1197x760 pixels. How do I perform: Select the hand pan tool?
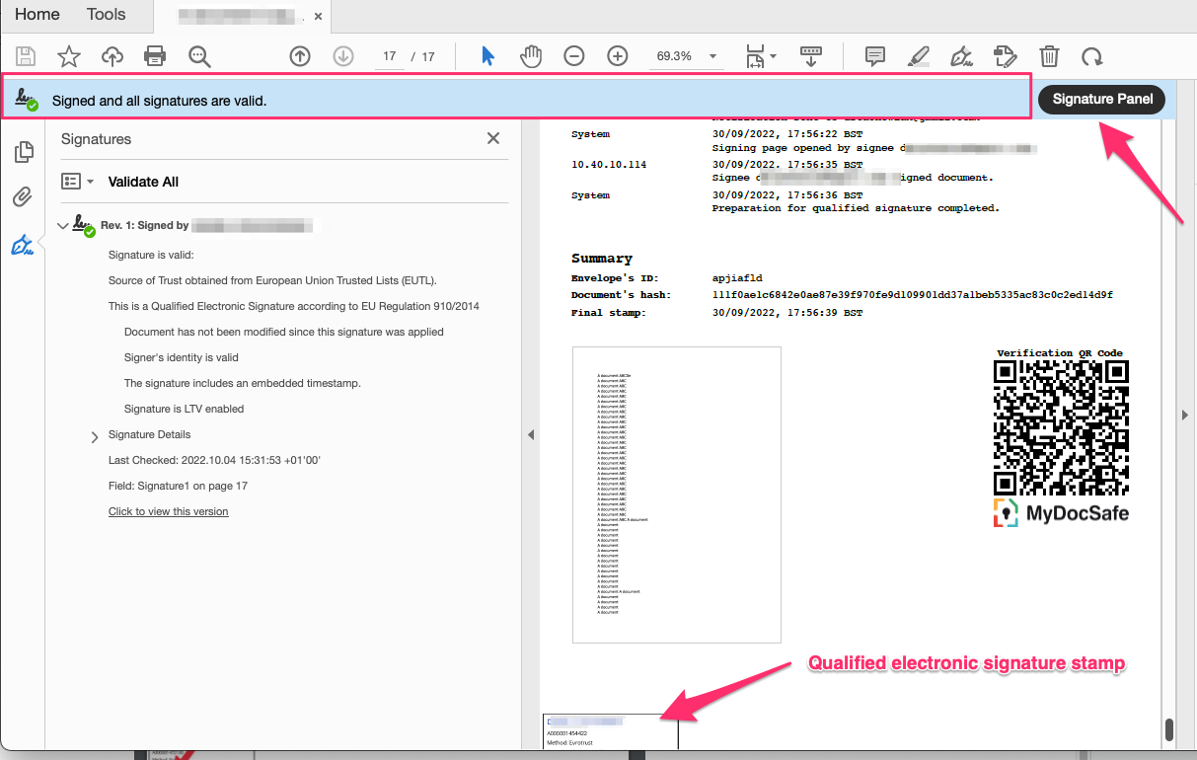[x=531, y=56]
